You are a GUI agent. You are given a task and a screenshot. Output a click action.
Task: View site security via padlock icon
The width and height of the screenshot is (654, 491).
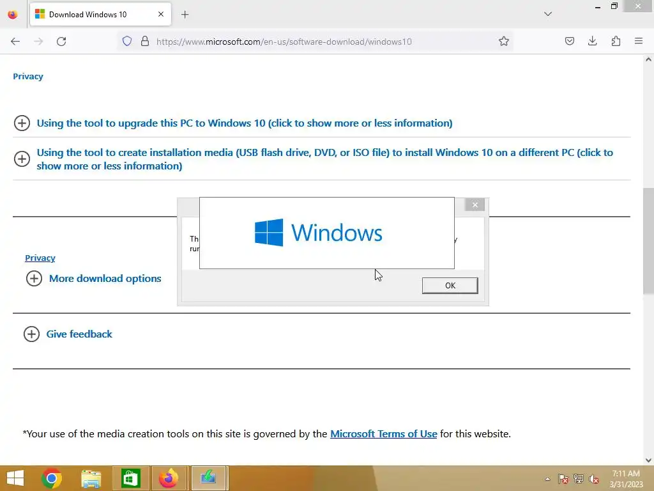pos(145,42)
